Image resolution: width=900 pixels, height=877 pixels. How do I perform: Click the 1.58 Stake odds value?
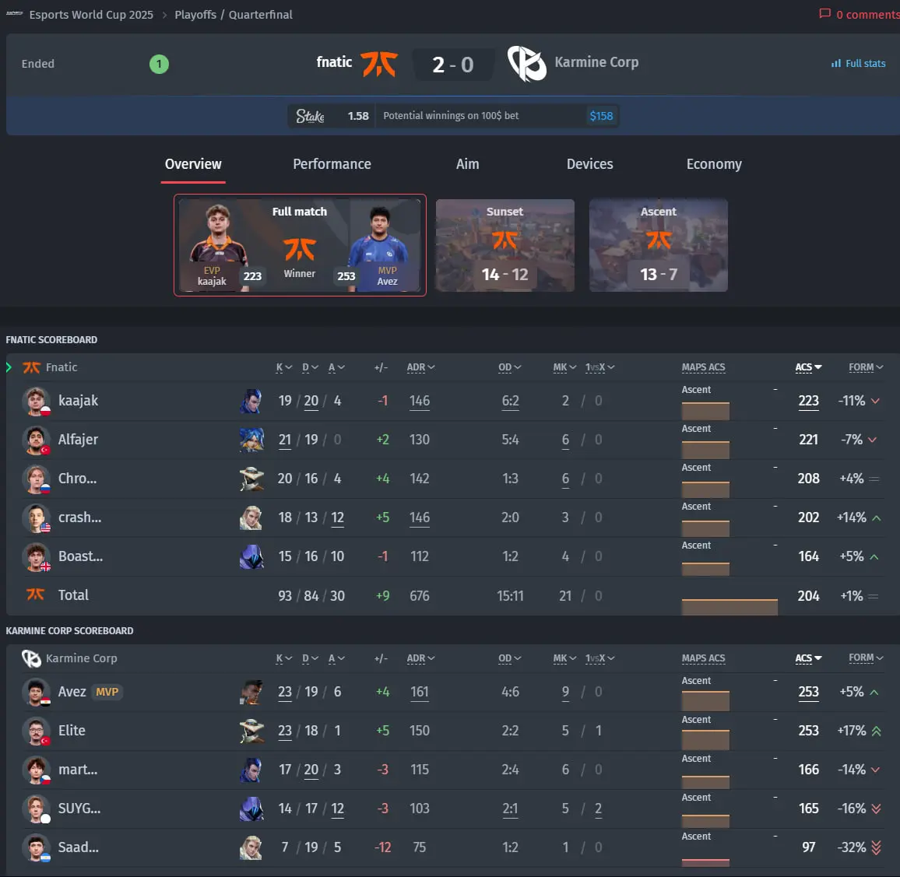click(x=358, y=116)
